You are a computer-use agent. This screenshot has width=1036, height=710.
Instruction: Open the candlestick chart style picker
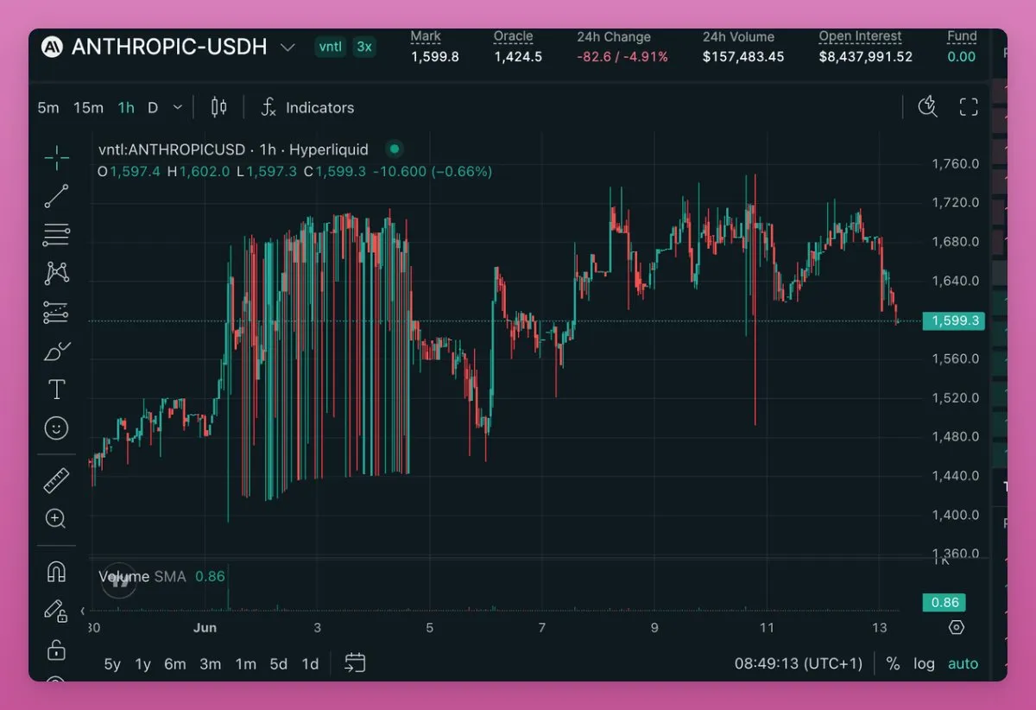tap(219, 107)
